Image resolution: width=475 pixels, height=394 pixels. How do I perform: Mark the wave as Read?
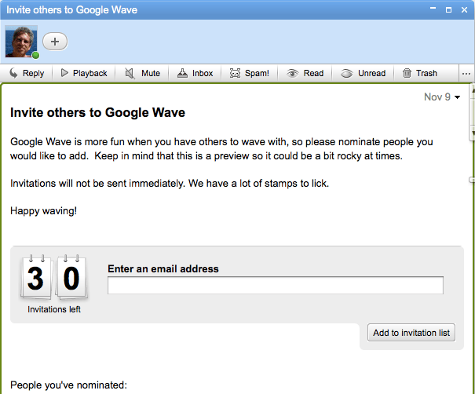(x=305, y=73)
